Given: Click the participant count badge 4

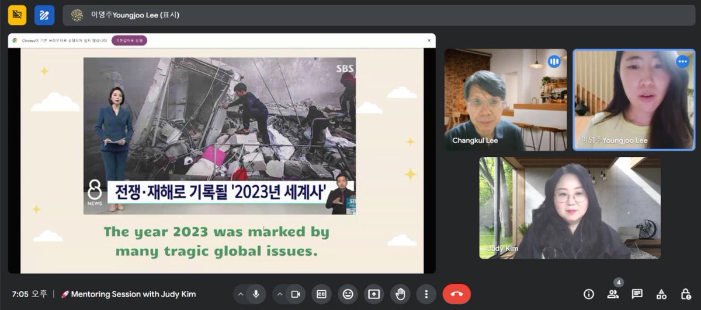Looking at the screenshot, I should [618, 283].
